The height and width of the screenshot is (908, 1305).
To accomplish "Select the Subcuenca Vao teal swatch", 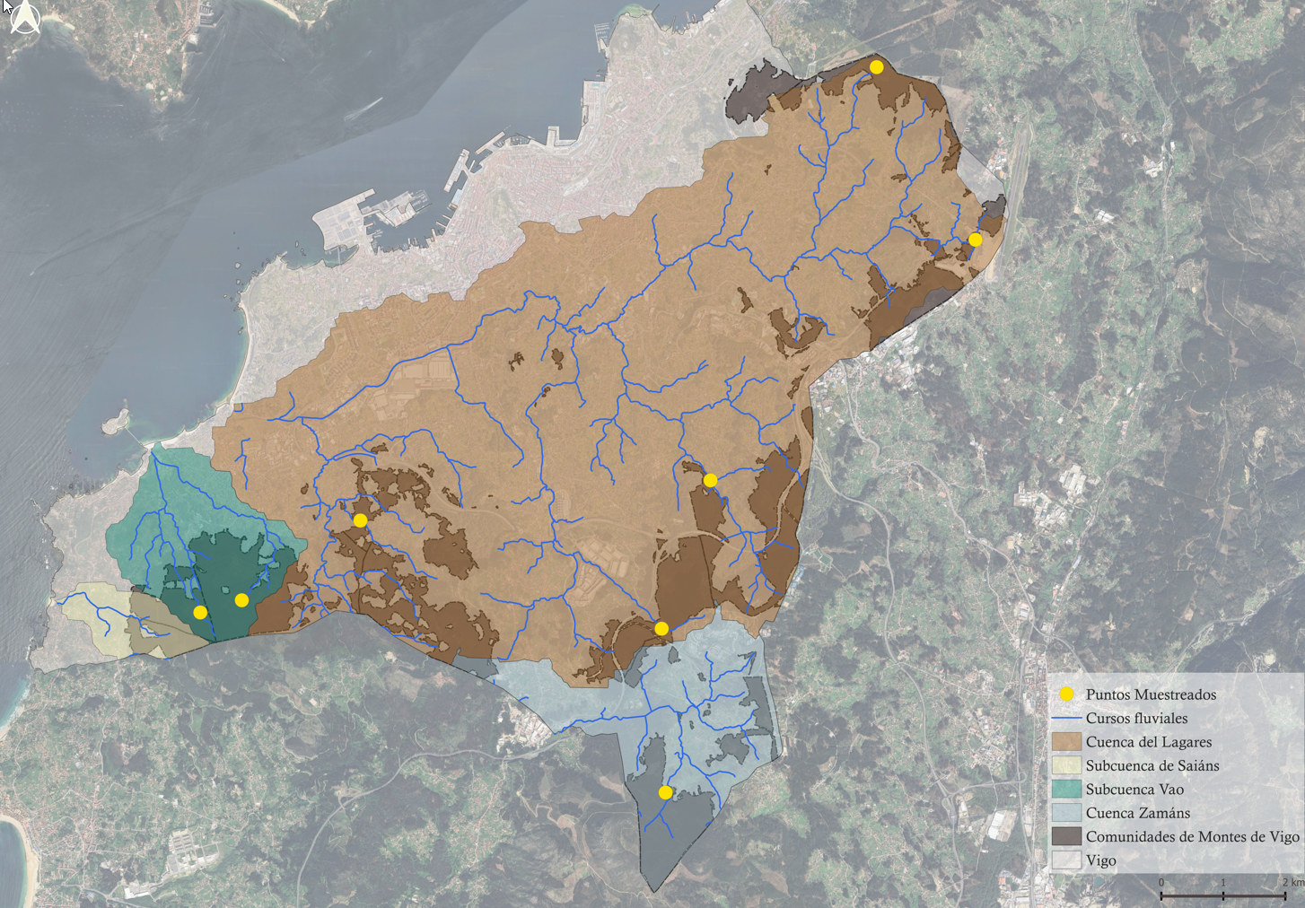I will pyautogui.click(x=1066, y=790).
